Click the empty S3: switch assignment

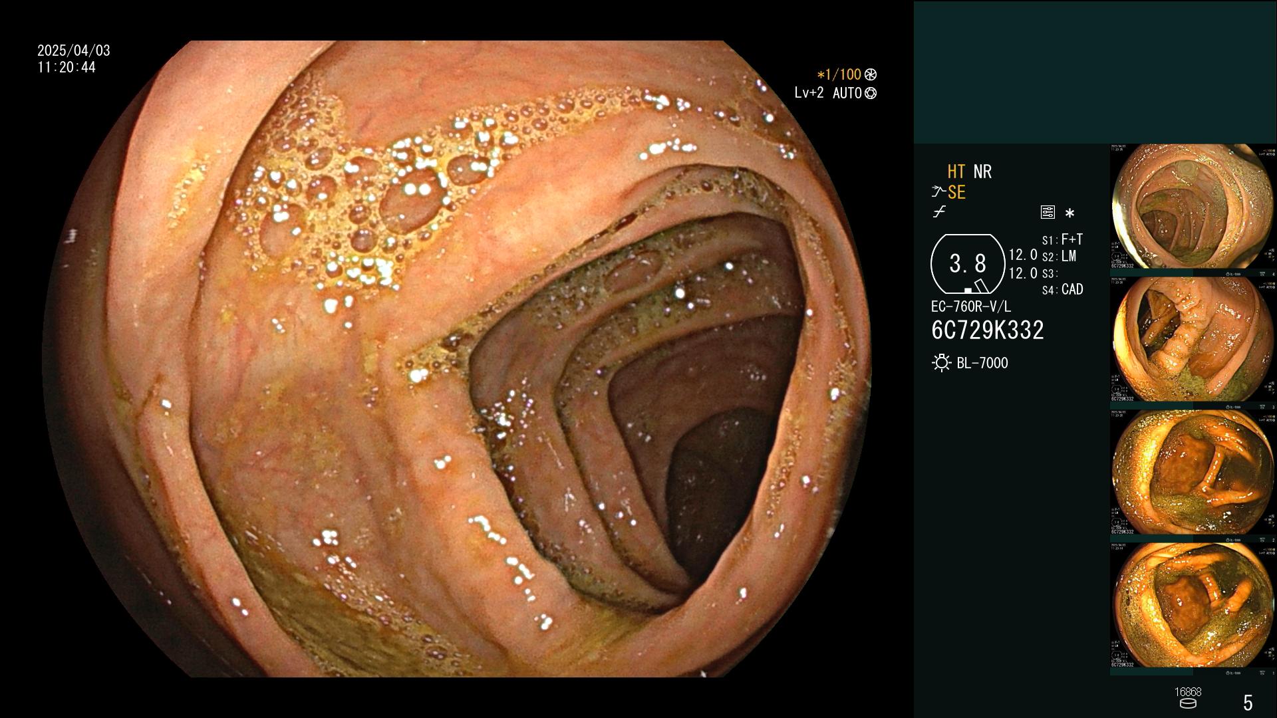[1050, 273]
